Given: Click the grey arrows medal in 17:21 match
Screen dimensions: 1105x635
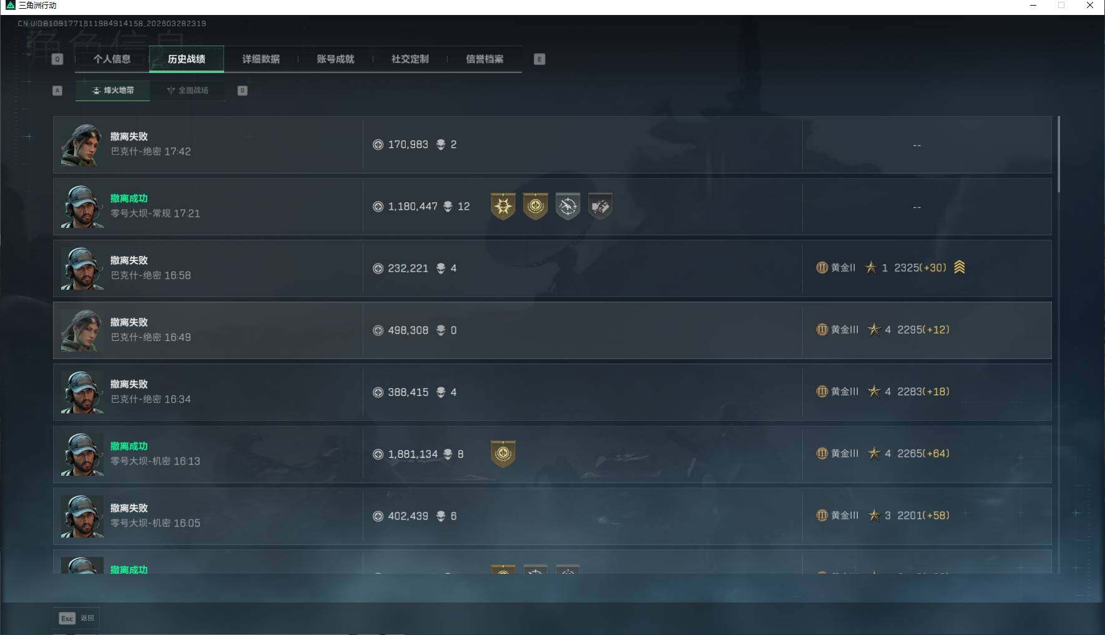Looking at the screenshot, I should coord(600,207).
